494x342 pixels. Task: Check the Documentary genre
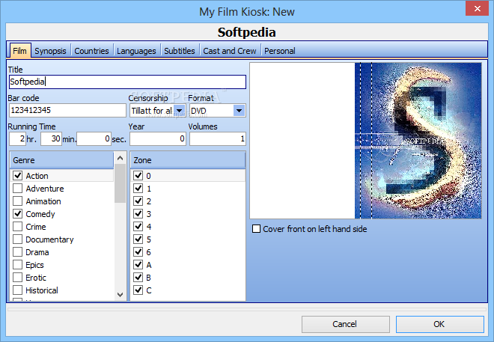pyautogui.click(x=18, y=239)
